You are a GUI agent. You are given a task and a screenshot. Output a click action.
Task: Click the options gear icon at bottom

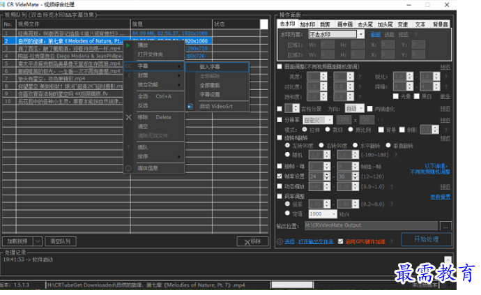click(280, 241)
